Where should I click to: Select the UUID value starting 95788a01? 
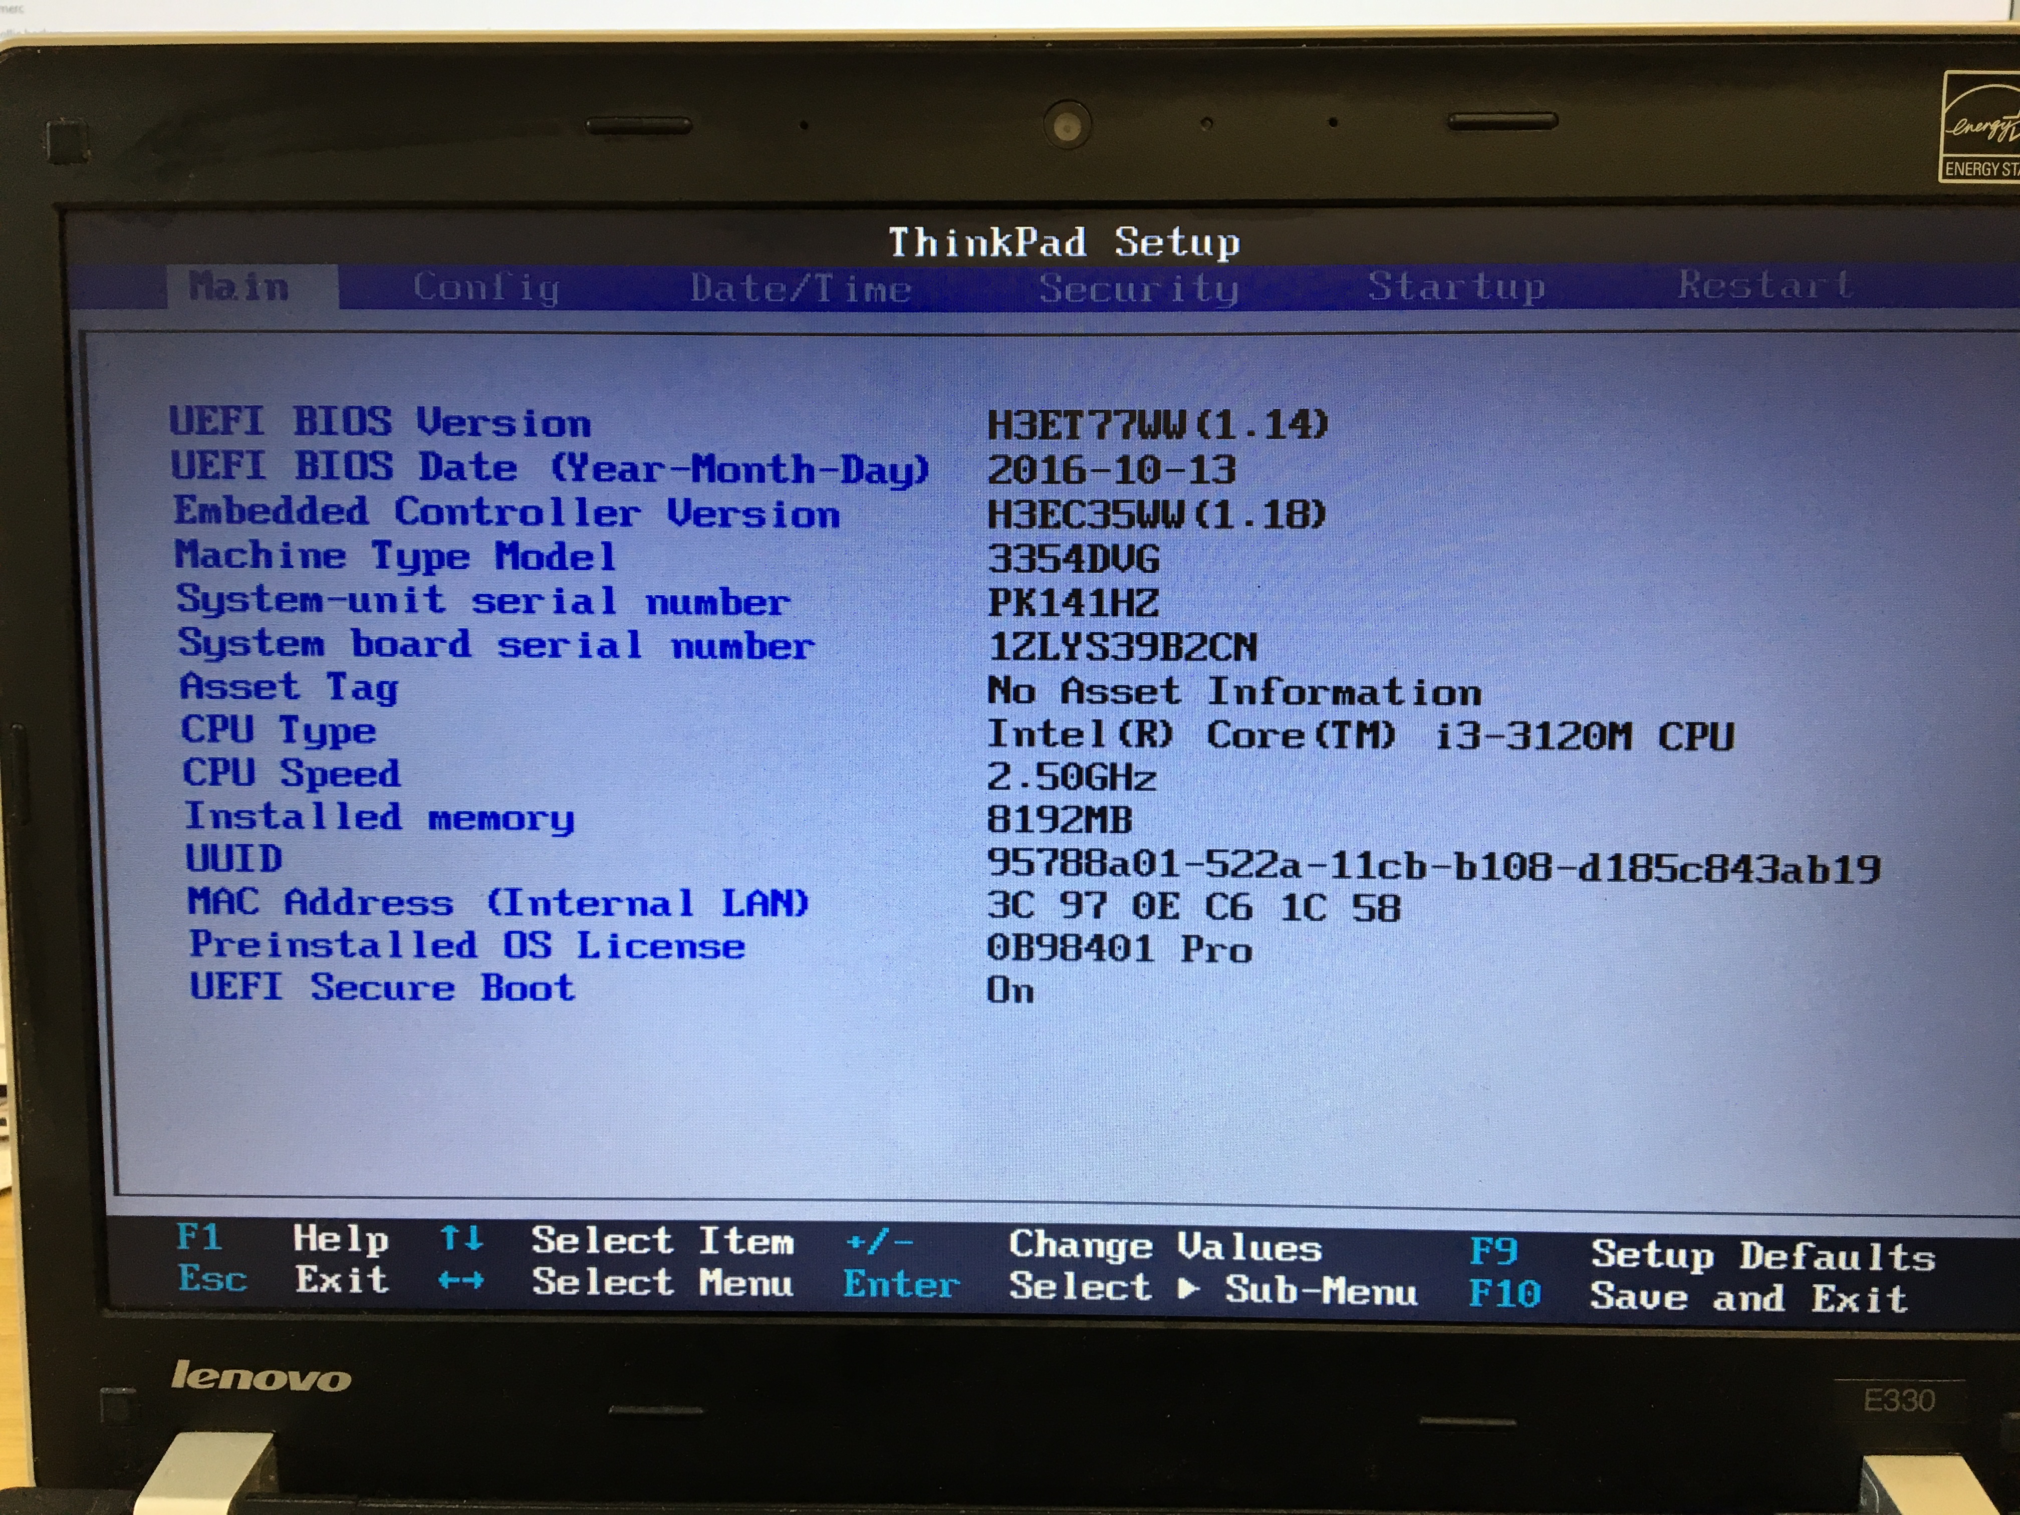pyautogui.click(x=1434, y=866)
